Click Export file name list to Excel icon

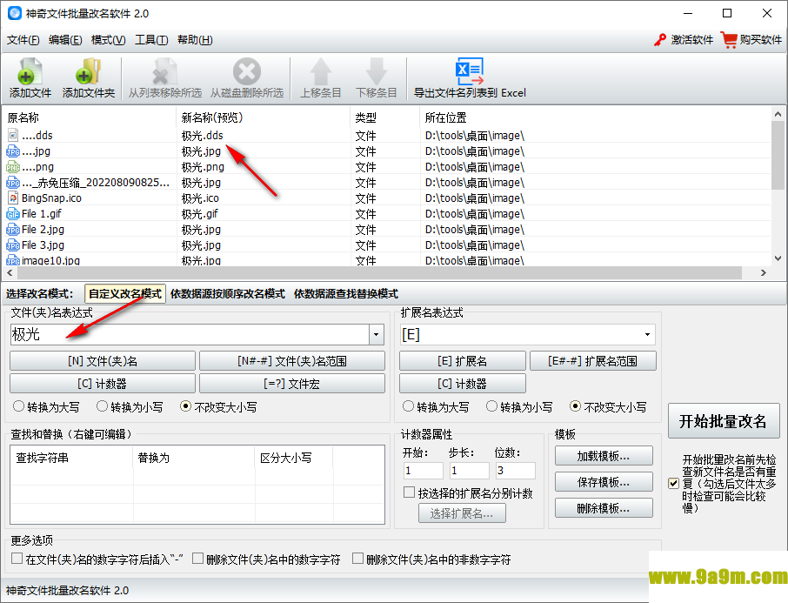pos(470,71)
